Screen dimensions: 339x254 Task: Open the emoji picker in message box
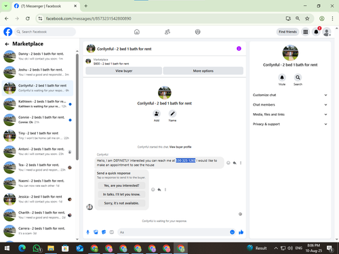(x=232, y=232)
